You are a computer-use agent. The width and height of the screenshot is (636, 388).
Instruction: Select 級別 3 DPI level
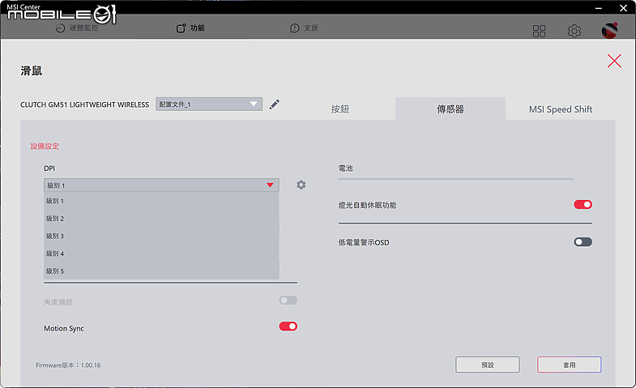point(161,236)
